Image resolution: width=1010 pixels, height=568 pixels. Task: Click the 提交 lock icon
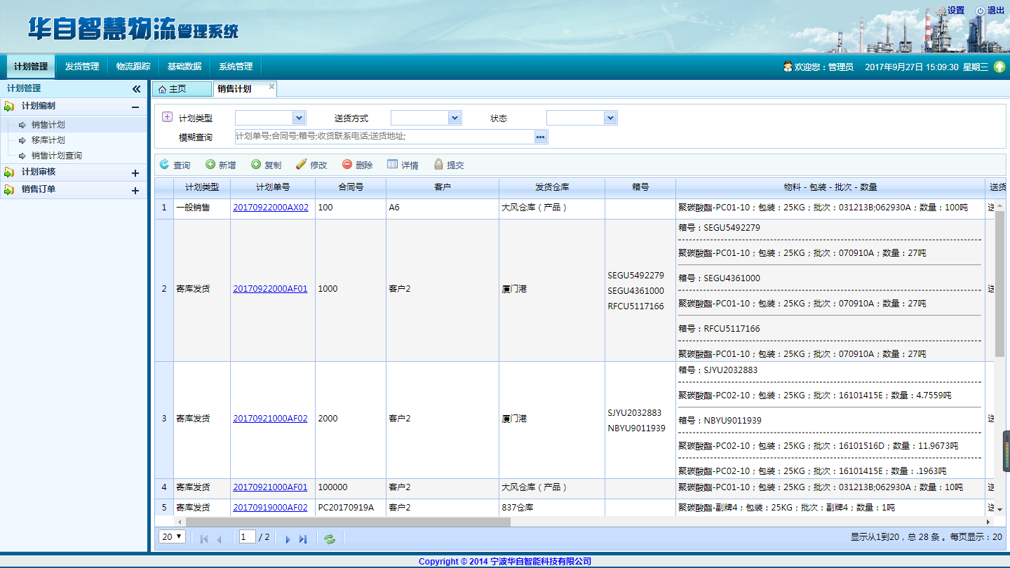(438, 164)
